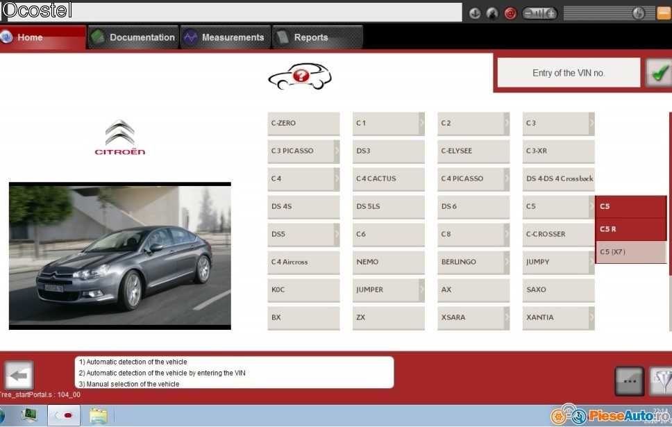The image size is (672, 427).
Task: Open the Home tab
Action: point(42,37)
